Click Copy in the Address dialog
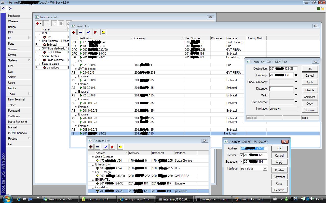The height and width of the screenshot is (203, 326). (x=279, y=183)
